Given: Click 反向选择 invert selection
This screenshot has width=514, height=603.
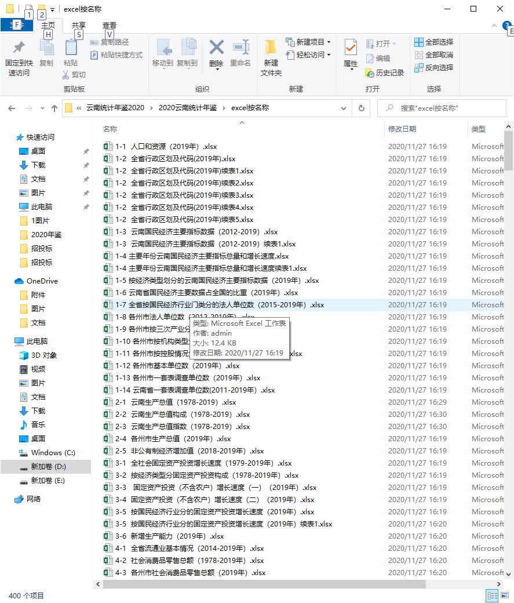Looking at the screenshot, I should [433, 68].
